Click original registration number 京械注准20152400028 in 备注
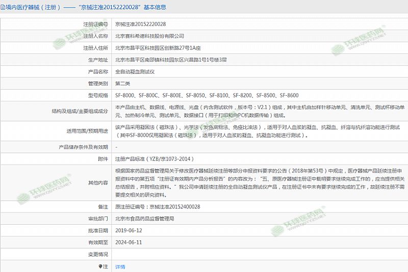The image size is (408, 272). tap(158, 206)
